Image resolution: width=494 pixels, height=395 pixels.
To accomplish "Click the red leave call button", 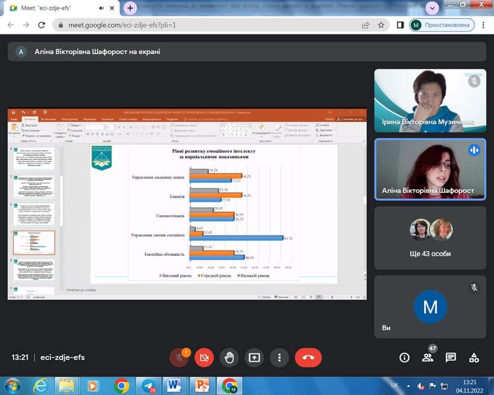I will [x=309, y=358].
